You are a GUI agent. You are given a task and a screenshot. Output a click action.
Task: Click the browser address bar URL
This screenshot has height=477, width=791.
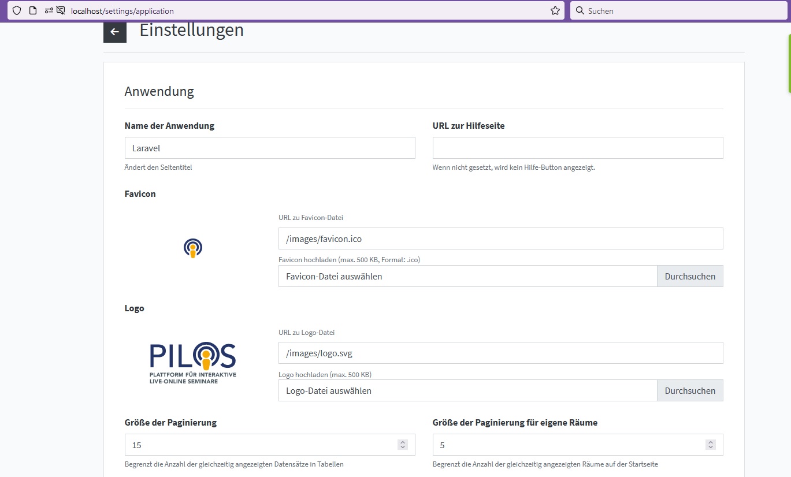click(x=122, y=11)
